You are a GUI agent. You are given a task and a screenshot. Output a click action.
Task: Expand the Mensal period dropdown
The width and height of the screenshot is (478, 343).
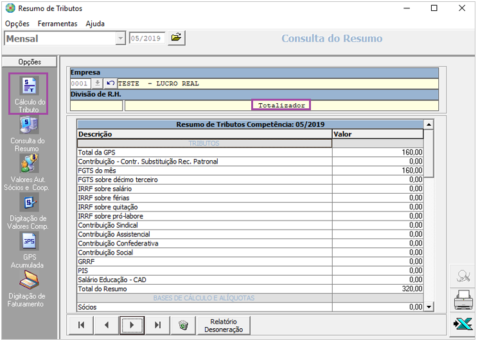(121, 38)
